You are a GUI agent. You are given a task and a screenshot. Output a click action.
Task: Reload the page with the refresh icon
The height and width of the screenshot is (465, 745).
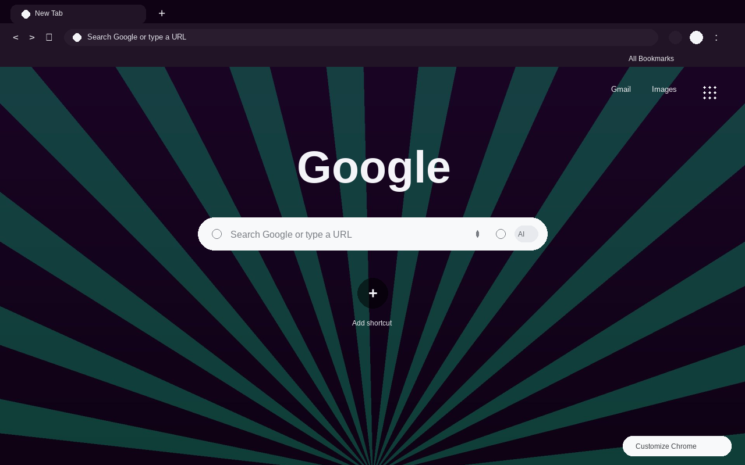(49, 37)
